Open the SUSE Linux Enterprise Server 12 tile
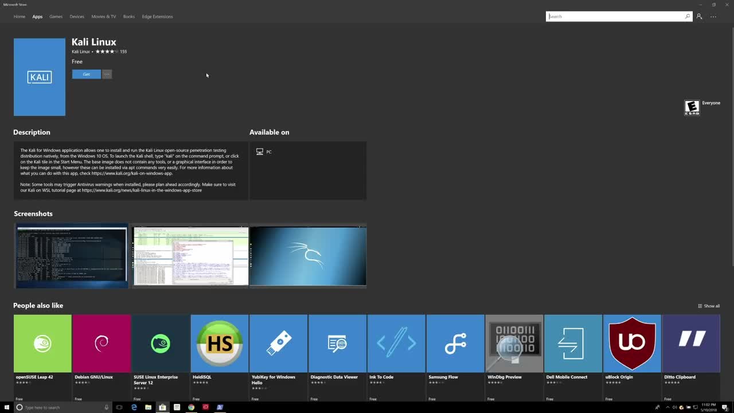 [x=161, y=358]
